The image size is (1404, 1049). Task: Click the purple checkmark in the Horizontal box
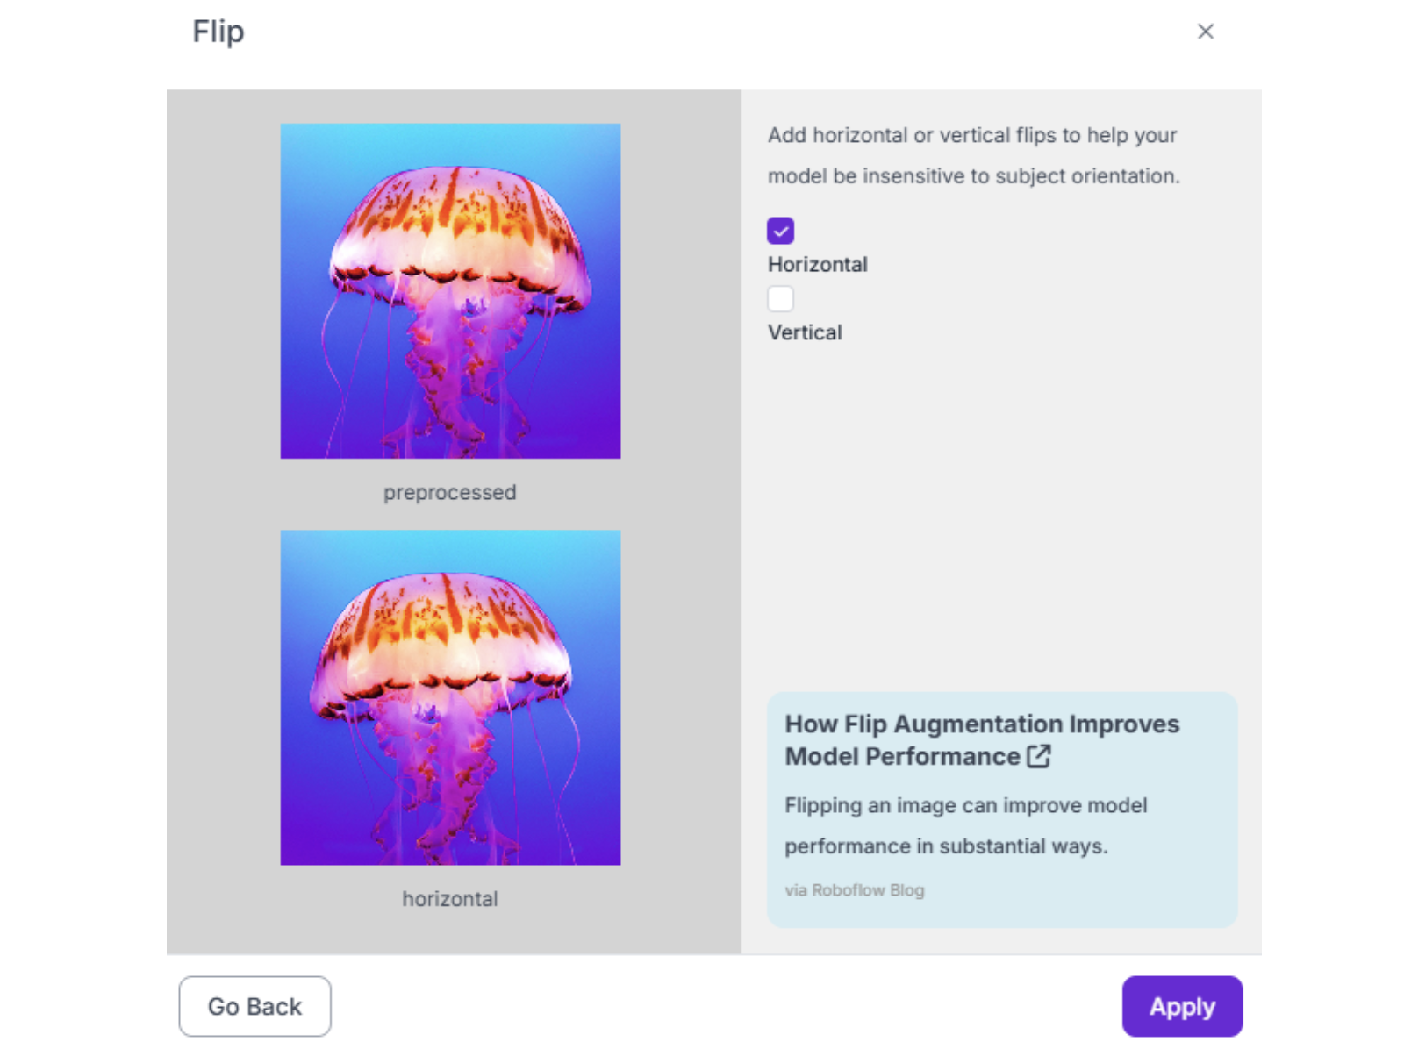click(x=780, y=232)
